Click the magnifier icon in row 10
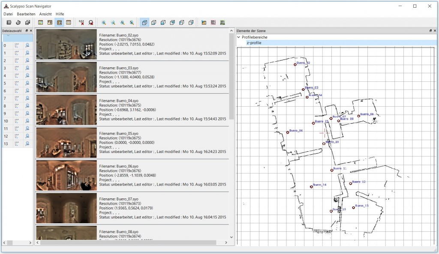 [x=27, y=121]
